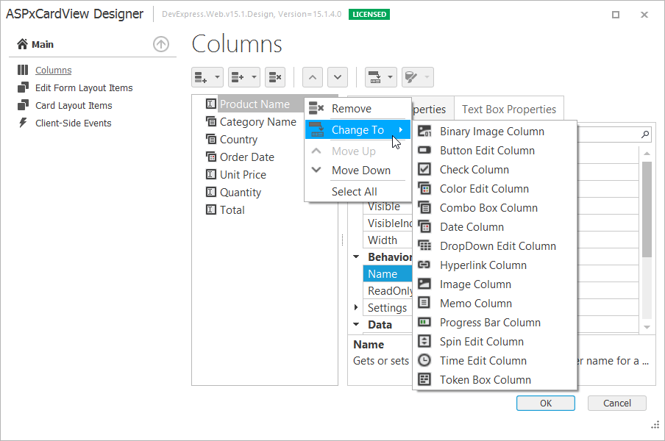Click the Button Edit Column icon
Viewport: 665px width, 441px height.
pos(424,150)
